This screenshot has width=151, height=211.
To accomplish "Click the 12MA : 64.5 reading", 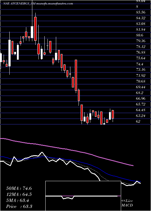I will click(19, 194).
